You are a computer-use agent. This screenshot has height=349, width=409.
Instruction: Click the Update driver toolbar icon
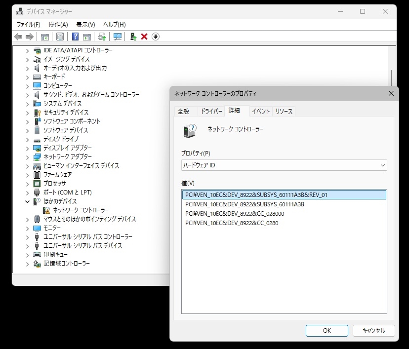pyautogui.click(x=102, y=37)
